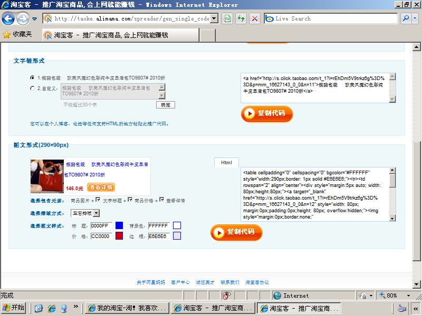This screenshot has width=422, height=316.
Task: Pick title color via blue swatch
Action: [119, 225]
